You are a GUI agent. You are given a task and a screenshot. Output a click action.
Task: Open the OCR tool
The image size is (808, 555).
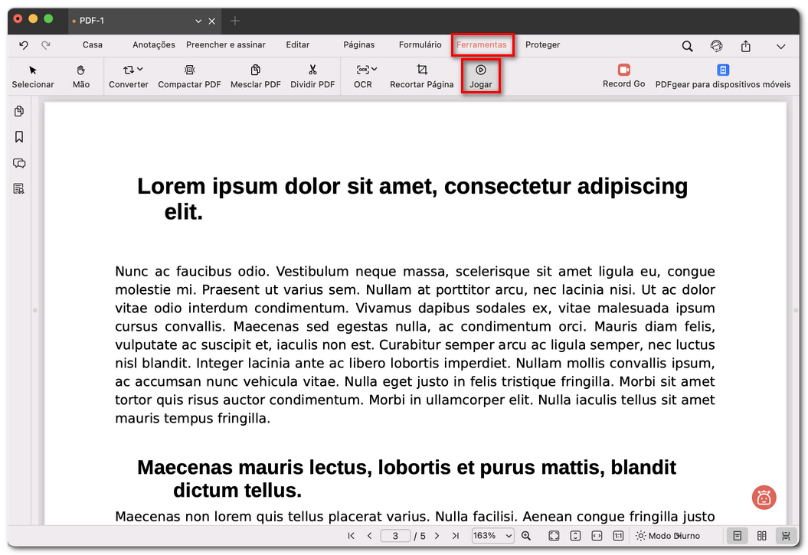click(x=362, y=77)
